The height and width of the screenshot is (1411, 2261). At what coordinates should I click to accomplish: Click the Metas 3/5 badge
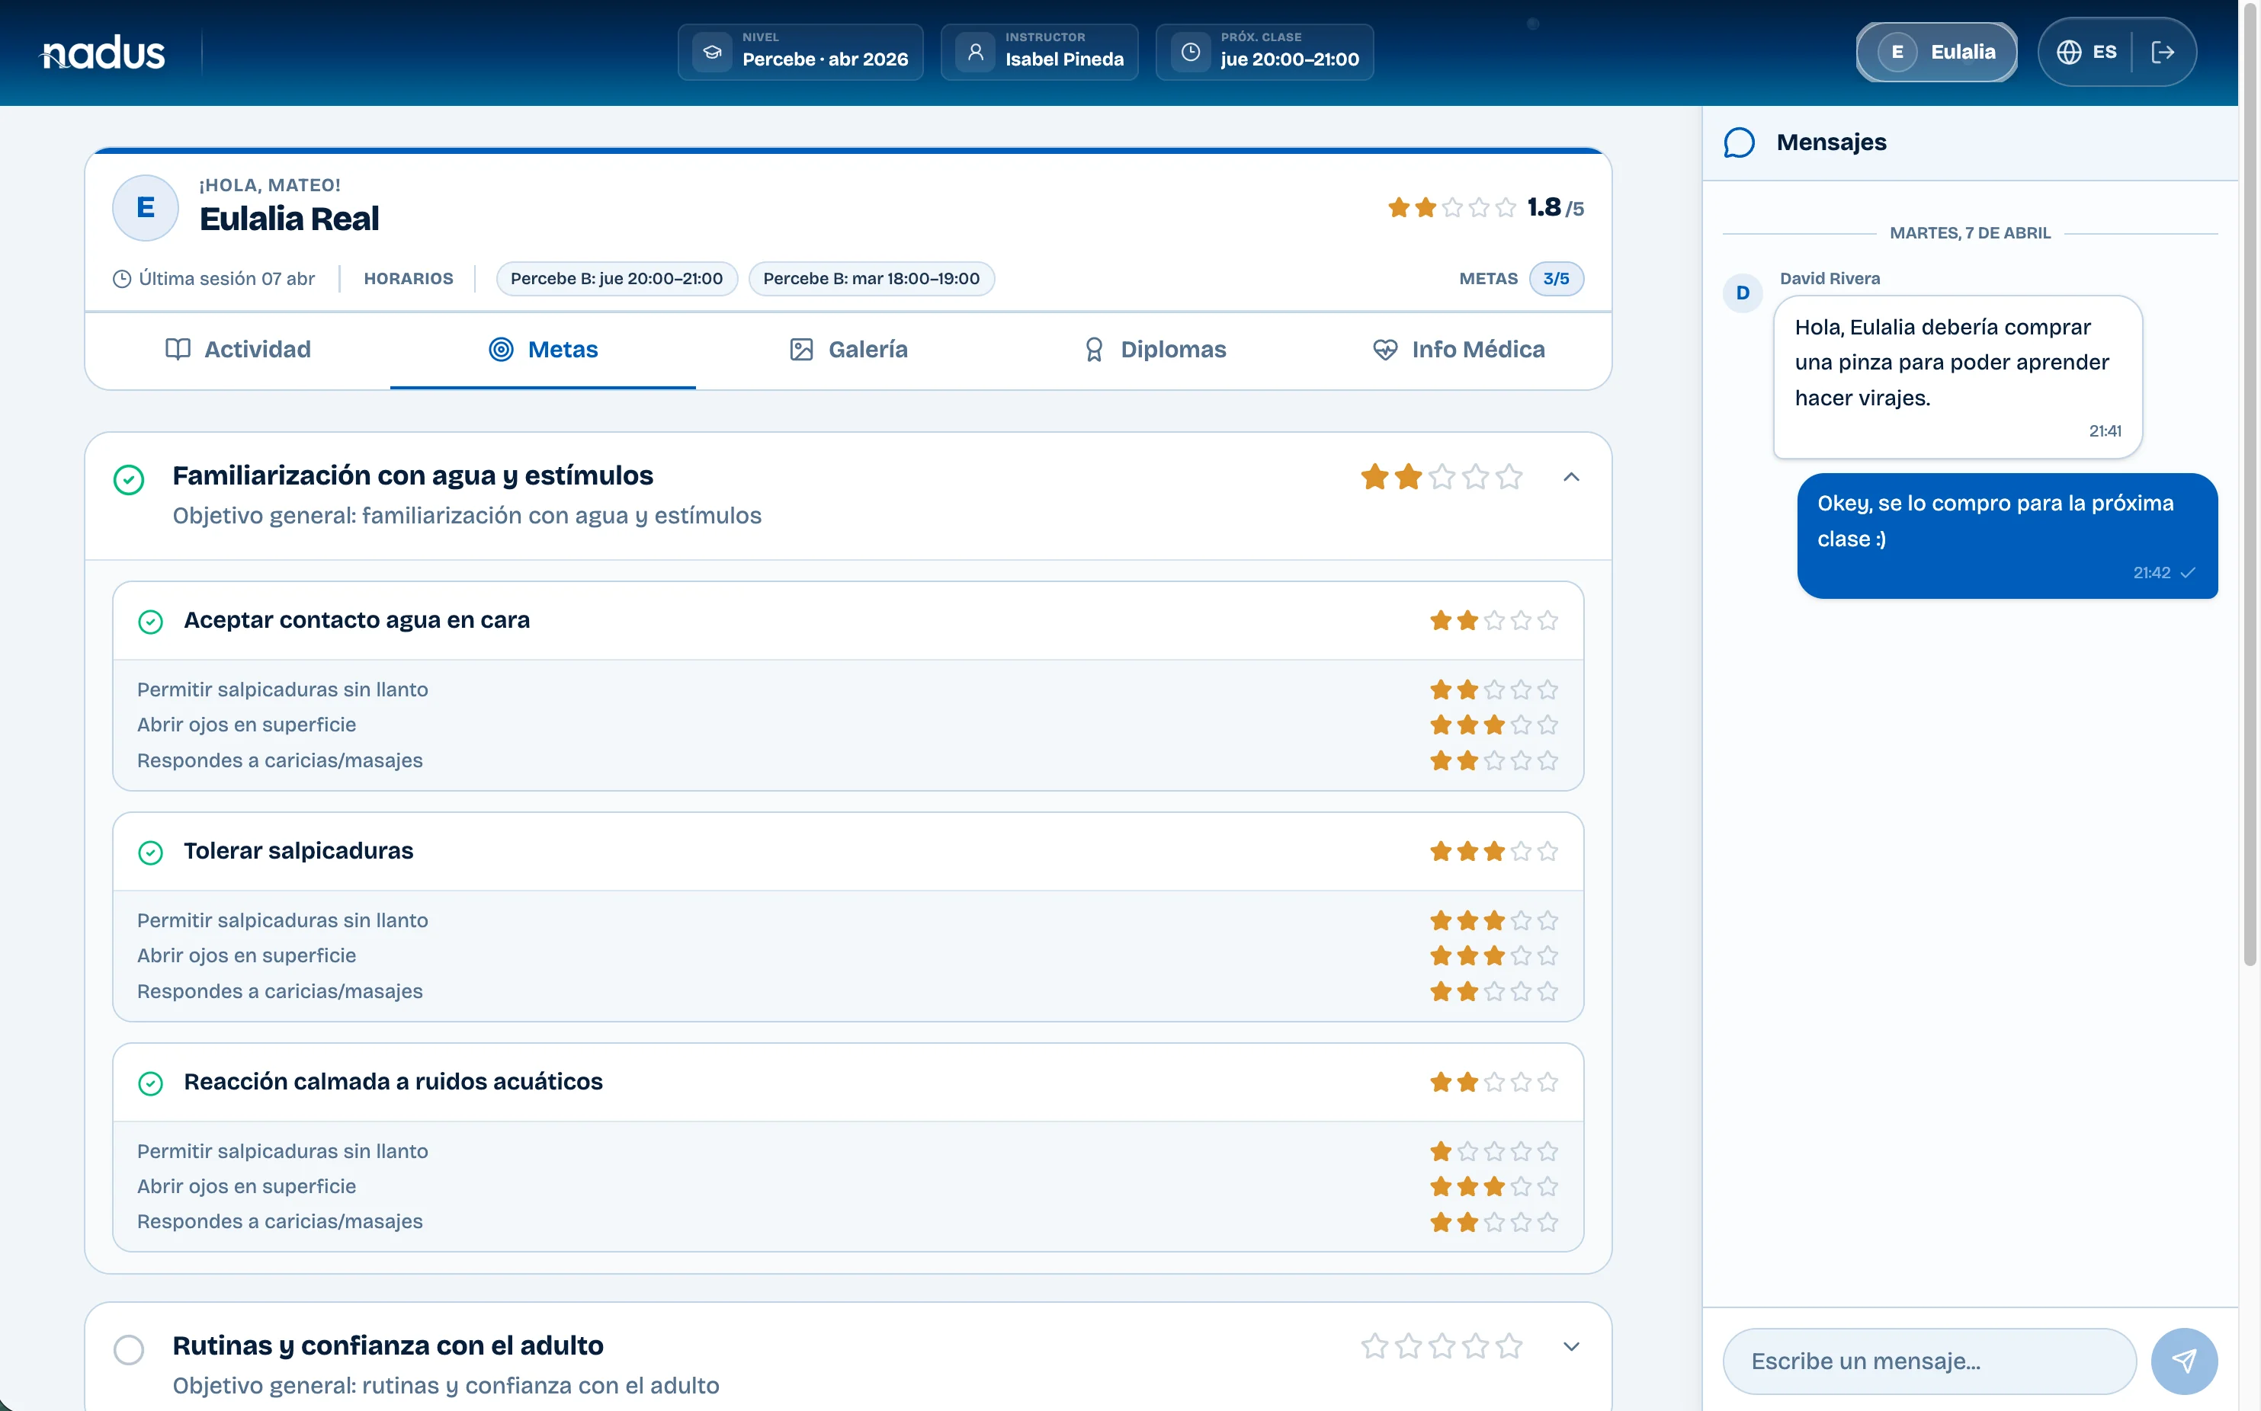point(1555,279)
